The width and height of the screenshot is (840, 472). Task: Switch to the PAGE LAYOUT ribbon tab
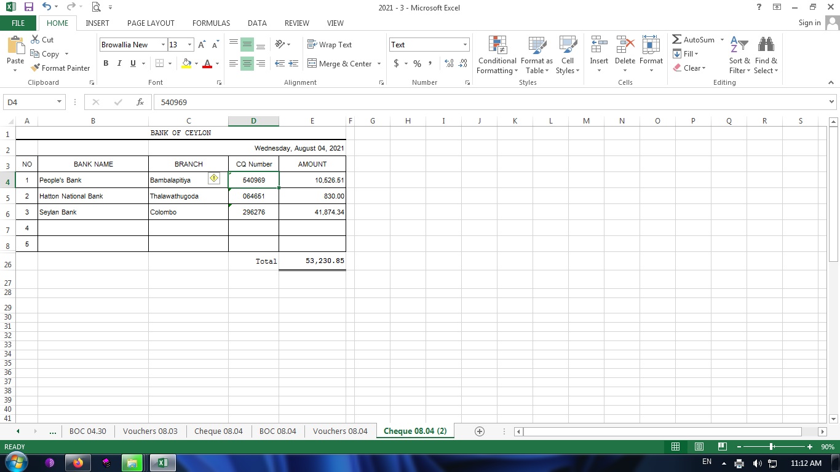[151, 23]
